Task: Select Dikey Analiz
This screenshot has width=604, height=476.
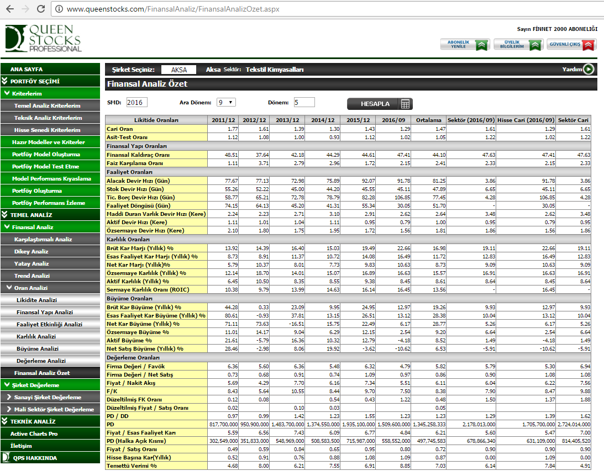Action: click(50, 251)
